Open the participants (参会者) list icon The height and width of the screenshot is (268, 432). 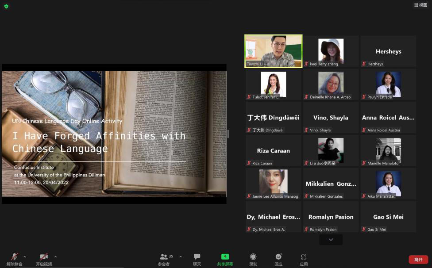pyautogui.click(x=164, y=257)
